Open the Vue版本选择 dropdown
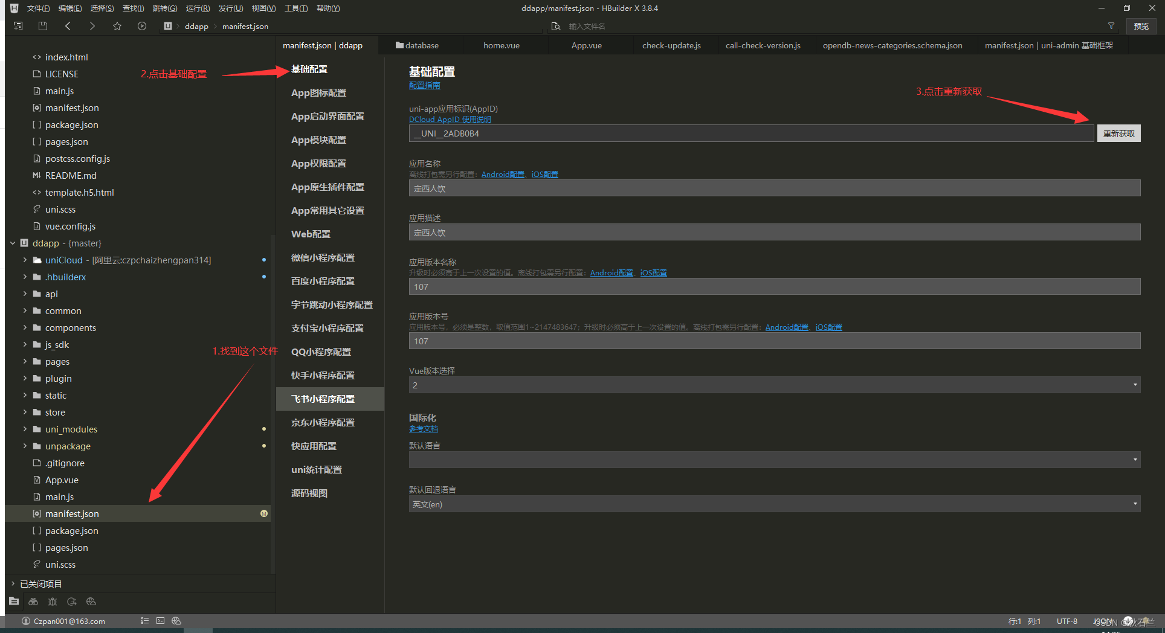The width and height of the screenshot is (1165, 633). click(x=775, y=385)
